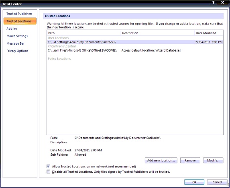Click the Add new location button
This screenshot has height=188, width=230.
pos(161,160)
